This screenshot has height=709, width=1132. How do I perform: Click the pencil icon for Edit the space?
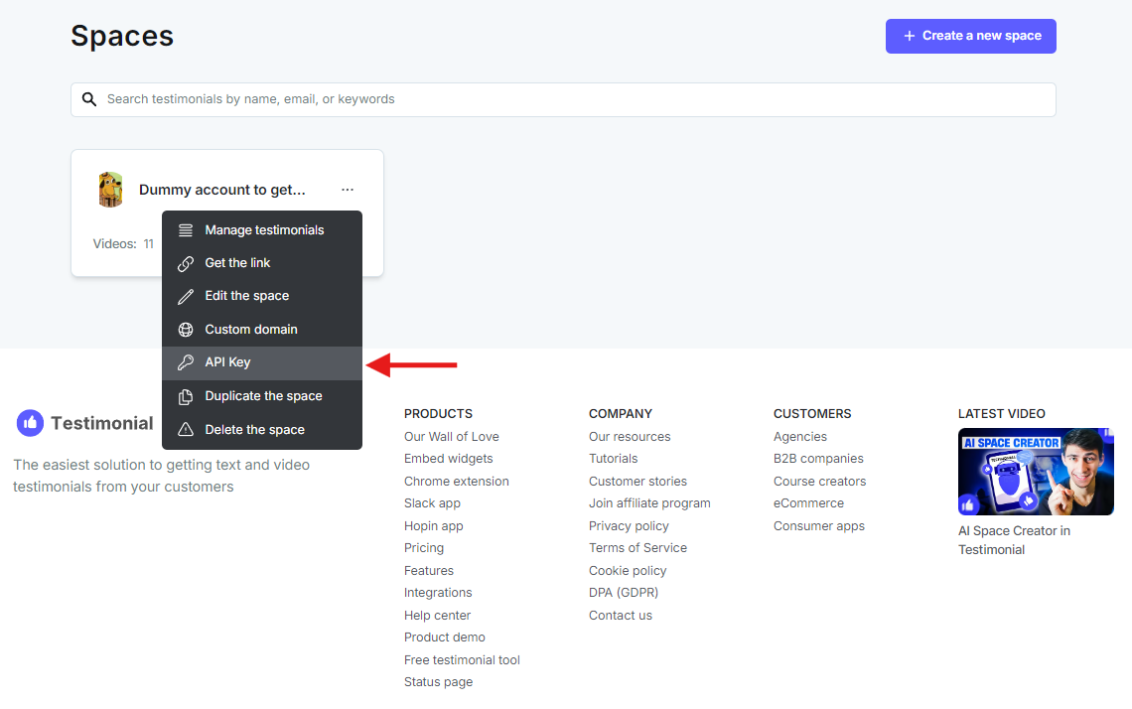186,296
